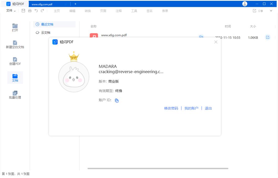The image size is (278, 178).
Task: Close the 轻闪PDF account dialog
Action: [x=216, y=42]
